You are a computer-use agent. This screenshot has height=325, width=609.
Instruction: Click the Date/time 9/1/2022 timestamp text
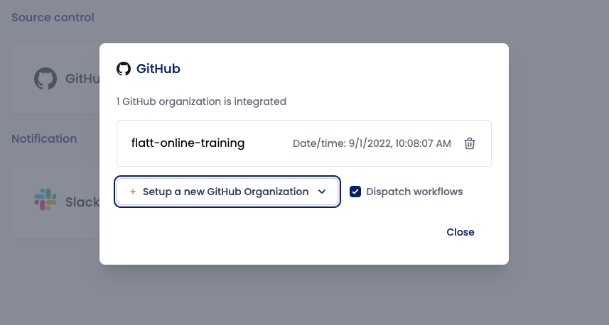point(372,143)
